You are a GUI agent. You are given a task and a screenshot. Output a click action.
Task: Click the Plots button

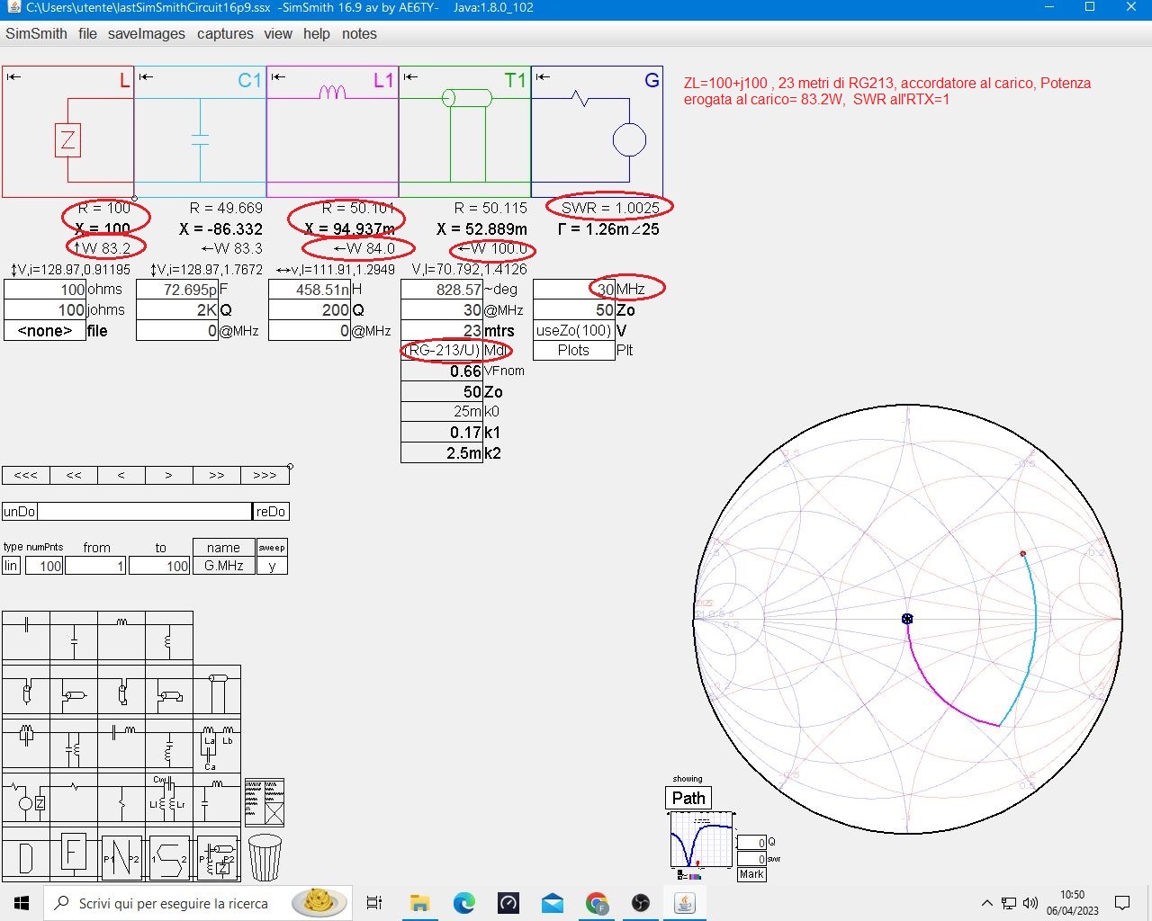pos(574,350)
